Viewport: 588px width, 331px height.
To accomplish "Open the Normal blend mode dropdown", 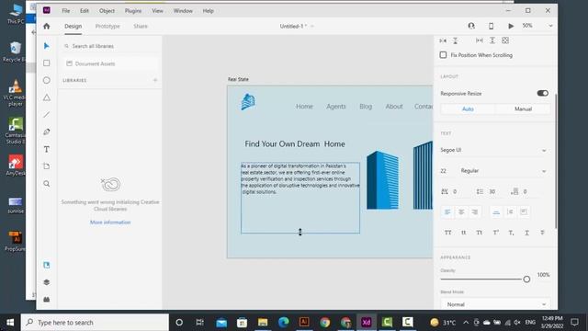I will click(x=495, y=304).
